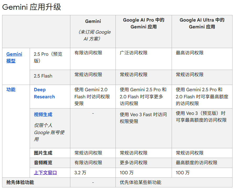Image resolution: width=237 pixels, height=189 pixels.
Task: Select 2.5 Flash "常规访问权限" under AI Ultra column
Action: [190, 74]
